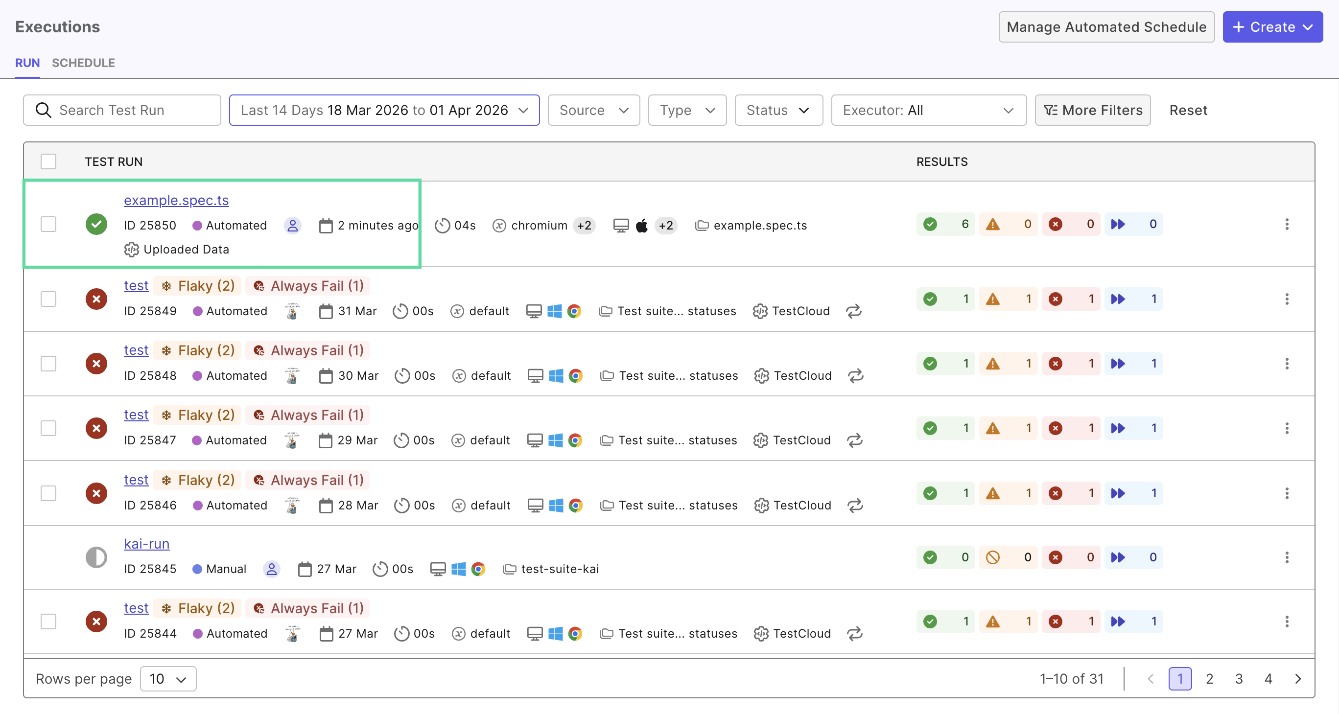Expand the Status filter dropdown
The width and height of the screenshot is (1339, 714).
778,110
